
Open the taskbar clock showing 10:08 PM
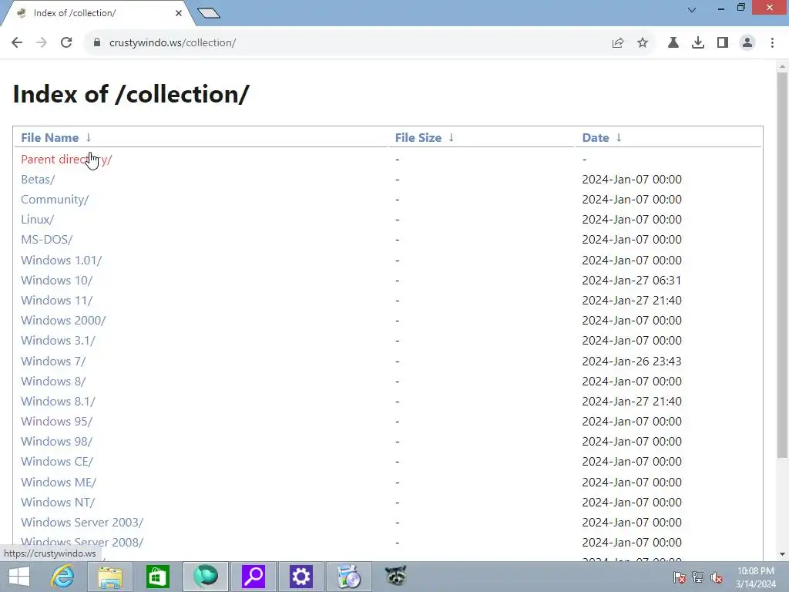click(755, 577)
